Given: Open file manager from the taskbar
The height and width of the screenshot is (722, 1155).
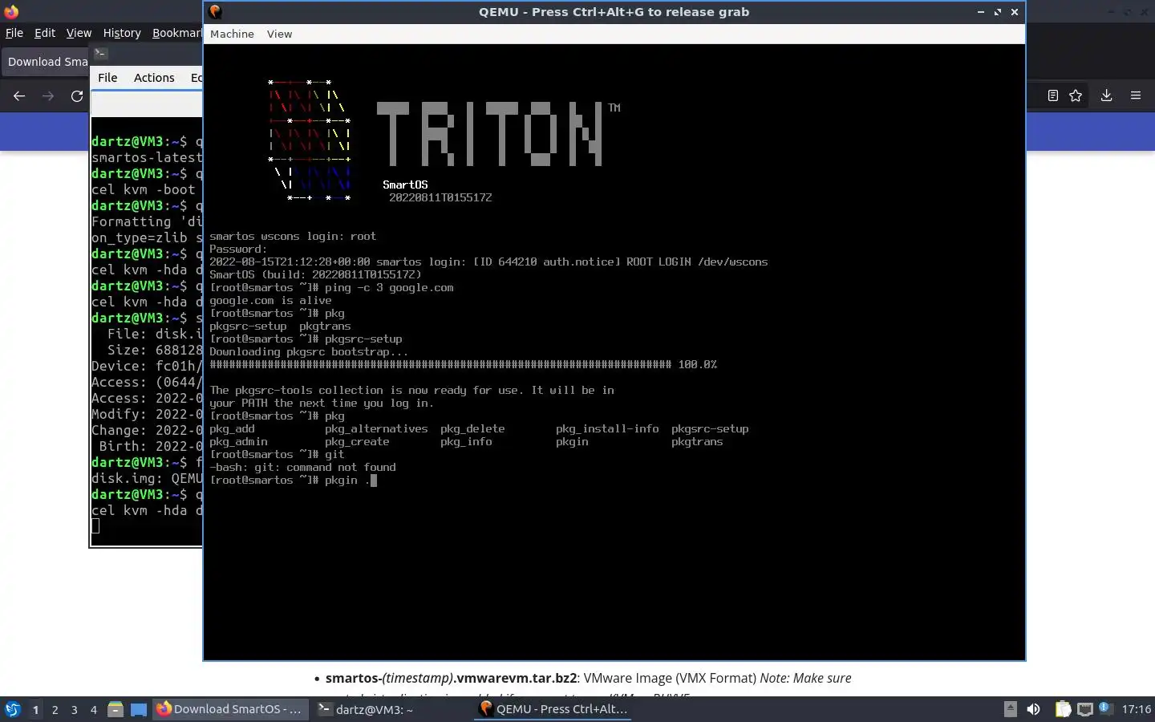Looking at the screenshot, I should click(x=115, y=709).
